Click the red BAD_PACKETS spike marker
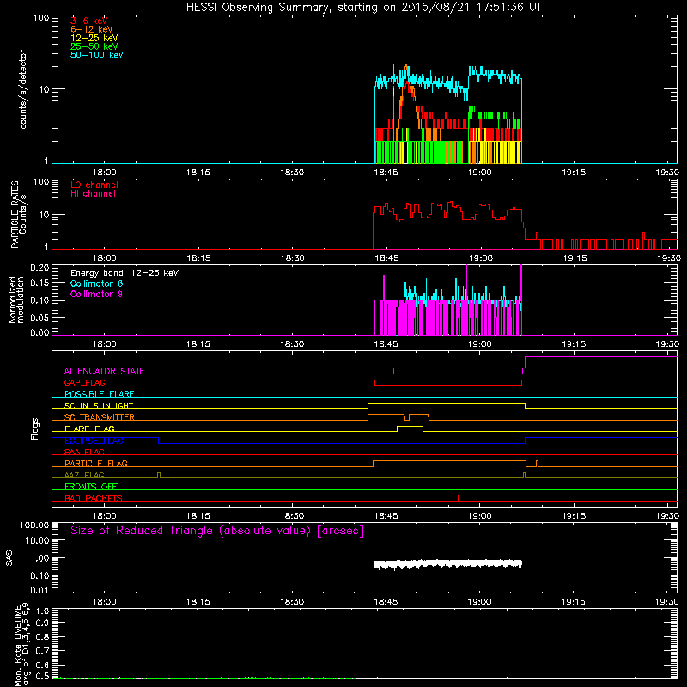Image resolution: width=687 pixels, height=687 pixels. point(459,498)
